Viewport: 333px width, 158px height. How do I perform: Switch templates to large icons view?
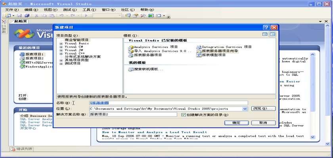pyautogui.click(x=265, y=34)
